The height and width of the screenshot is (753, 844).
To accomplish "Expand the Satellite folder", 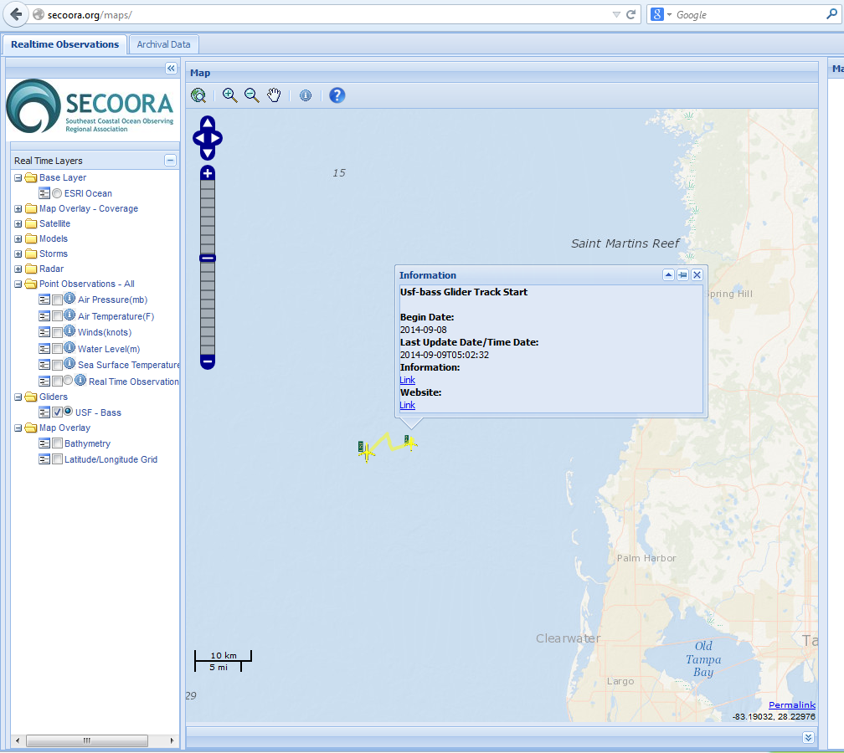I will (x=18, y=224).
